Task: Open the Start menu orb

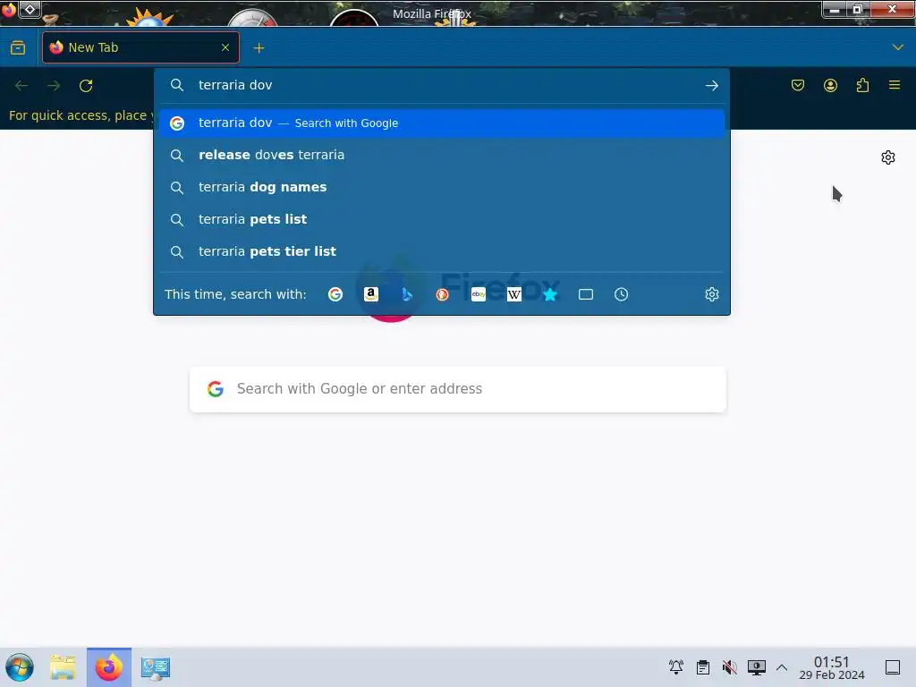Action: click(20, 667)
